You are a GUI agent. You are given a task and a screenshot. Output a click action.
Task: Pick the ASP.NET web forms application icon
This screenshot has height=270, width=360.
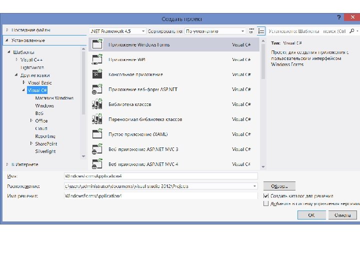click(97, 89)
